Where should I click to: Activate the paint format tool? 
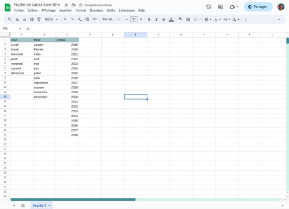(39, 19)
